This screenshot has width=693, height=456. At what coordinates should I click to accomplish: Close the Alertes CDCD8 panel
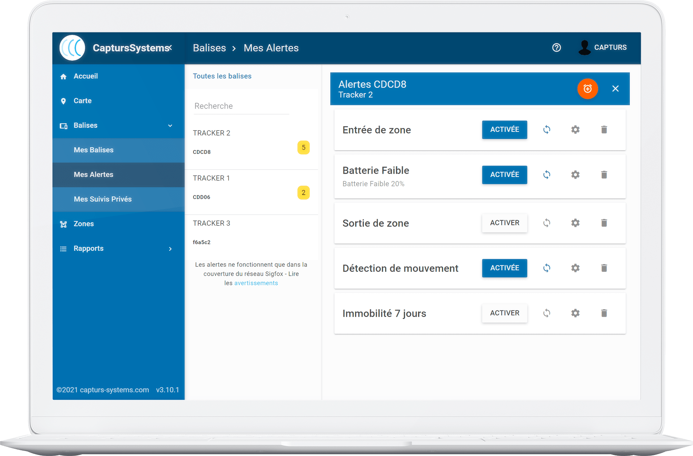(615, 89)
